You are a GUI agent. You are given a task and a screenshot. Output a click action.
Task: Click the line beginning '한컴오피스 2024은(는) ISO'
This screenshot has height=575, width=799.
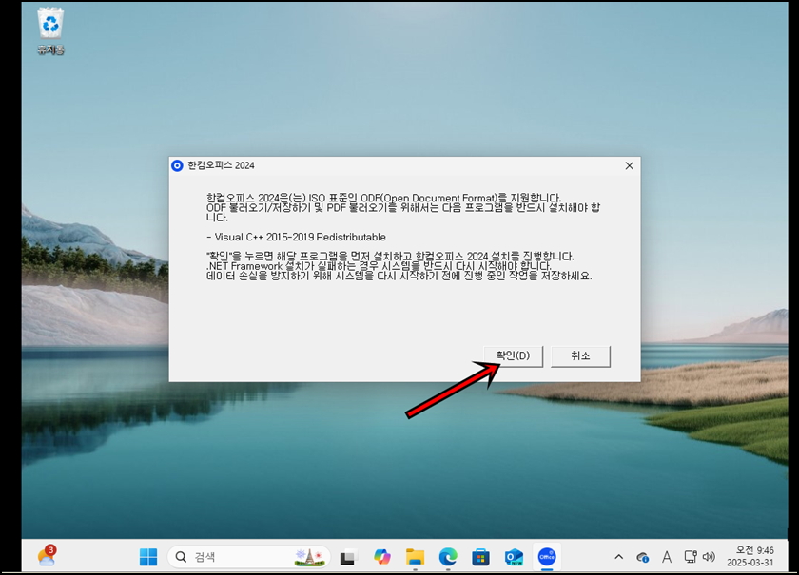point(383,198)
